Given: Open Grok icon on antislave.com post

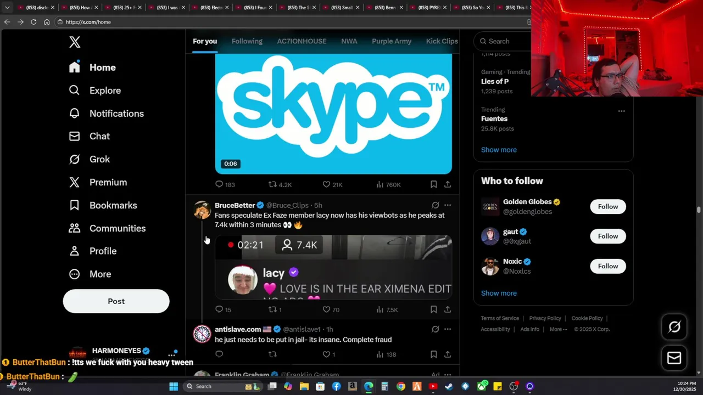Looking at the screenshot, I should tap(435, 329).
